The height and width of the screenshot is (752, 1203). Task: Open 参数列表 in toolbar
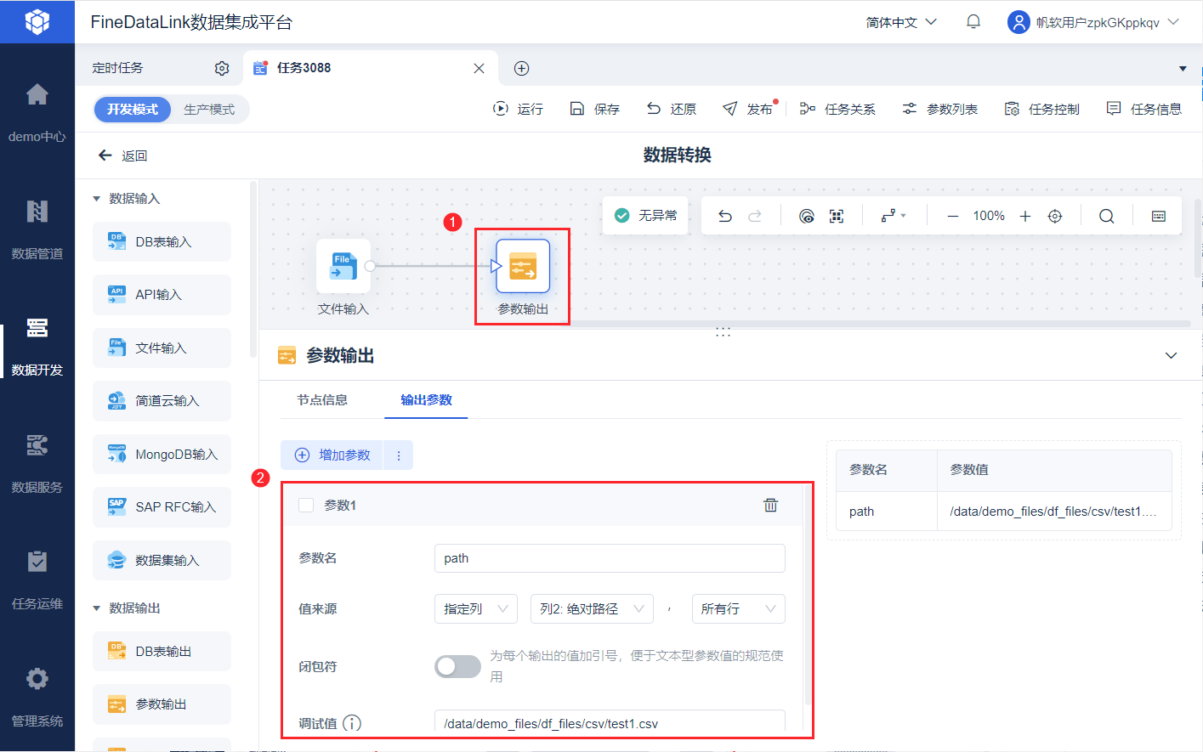pos(940,109)
